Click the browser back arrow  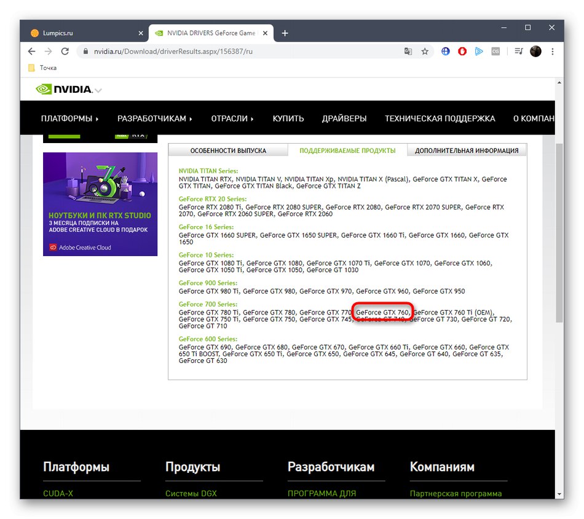click(31, 52)
